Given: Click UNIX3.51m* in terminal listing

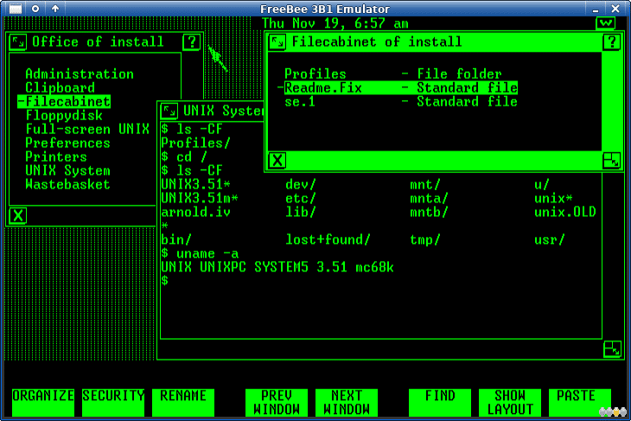Looking at the screenshot, I should click(x=200, y=199).
